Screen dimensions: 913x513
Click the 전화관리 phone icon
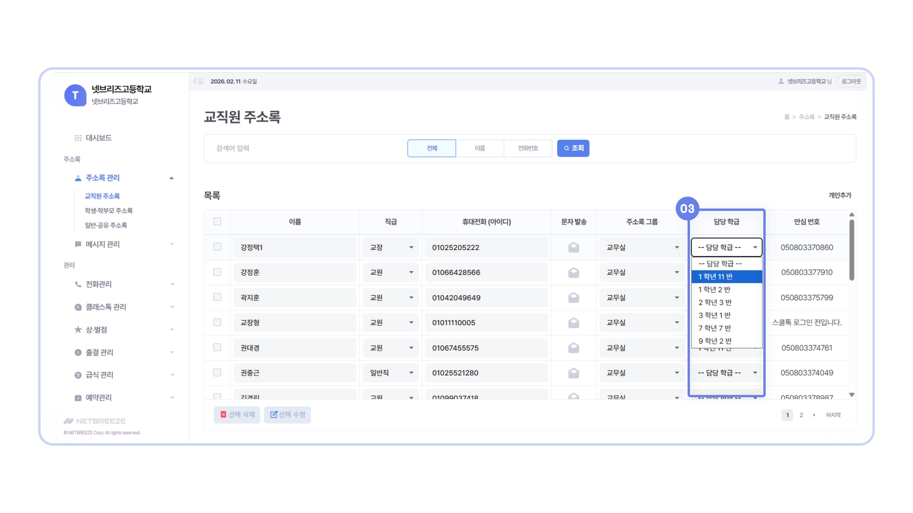pos(78,284)
